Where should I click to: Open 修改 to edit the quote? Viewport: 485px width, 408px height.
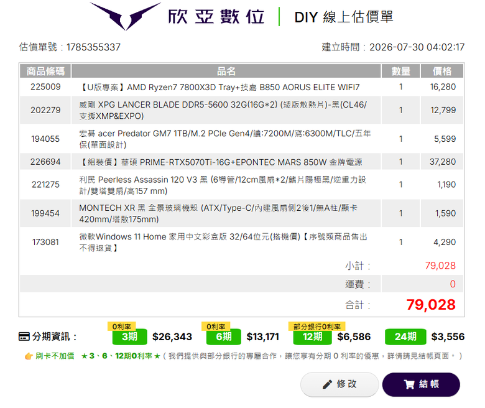tap(339, 384)
